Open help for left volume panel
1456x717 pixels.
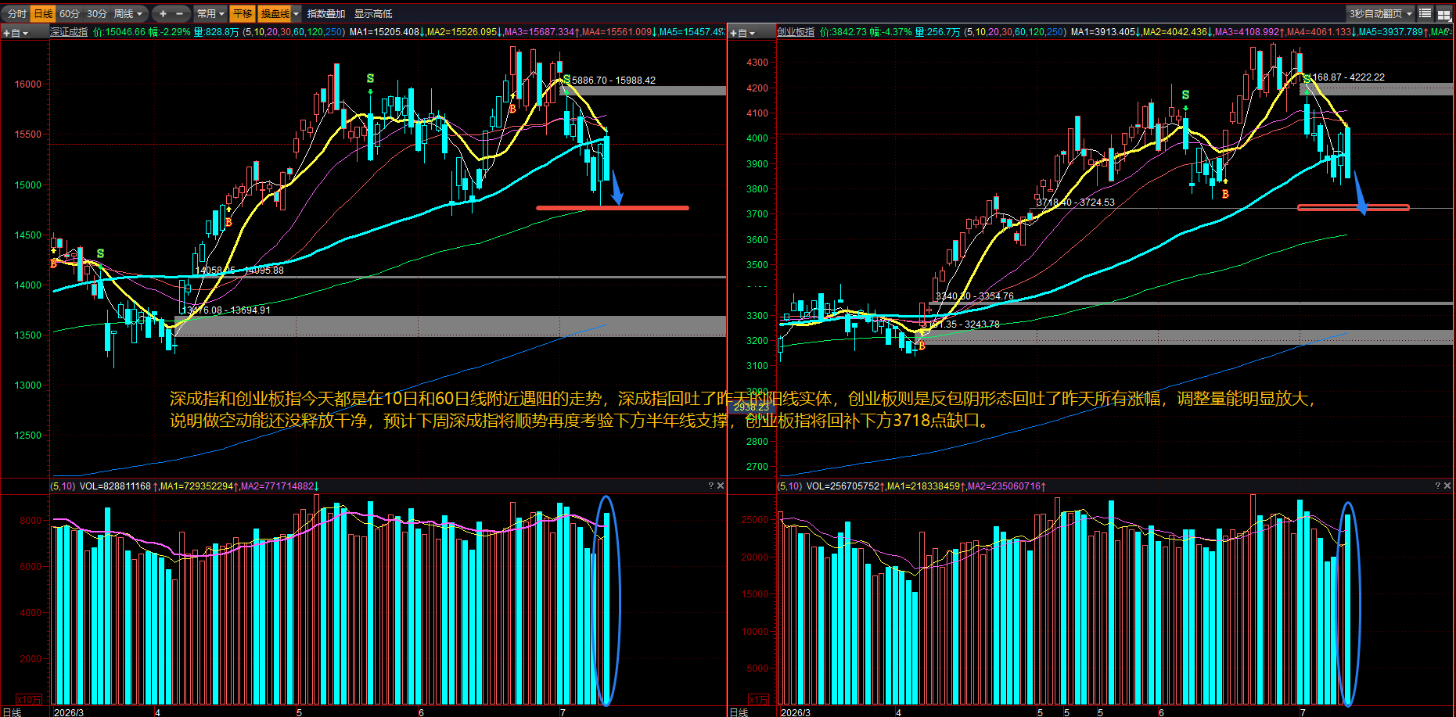[x=711, y=486]
